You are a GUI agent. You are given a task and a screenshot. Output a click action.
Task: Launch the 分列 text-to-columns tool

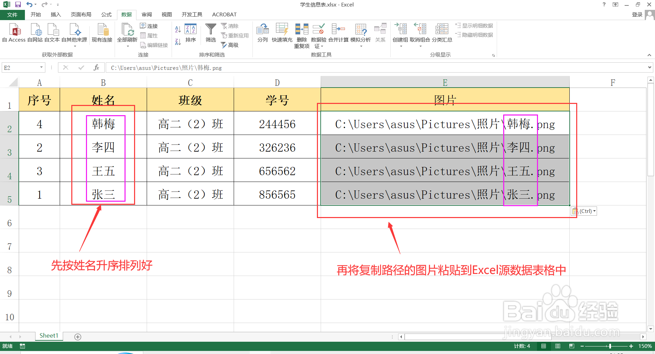[x=262, y=32]
